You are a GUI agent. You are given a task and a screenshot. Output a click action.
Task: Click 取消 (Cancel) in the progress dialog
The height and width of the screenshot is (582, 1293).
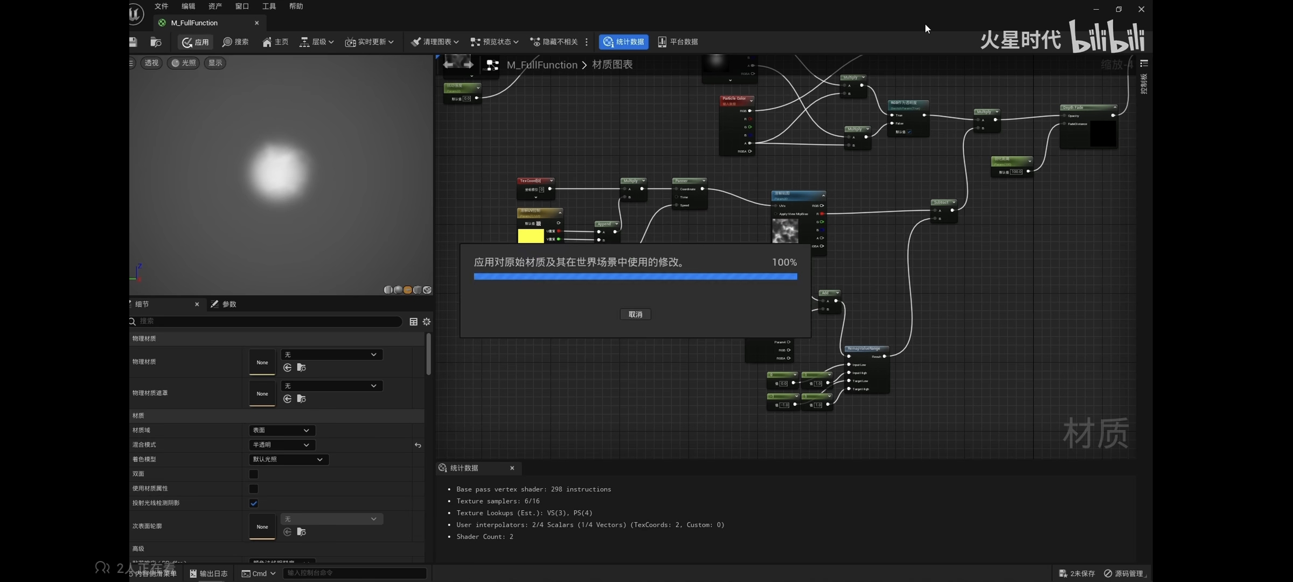(x=635, y=314)
